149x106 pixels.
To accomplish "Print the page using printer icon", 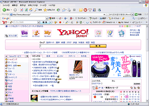I will coord(69,10).
